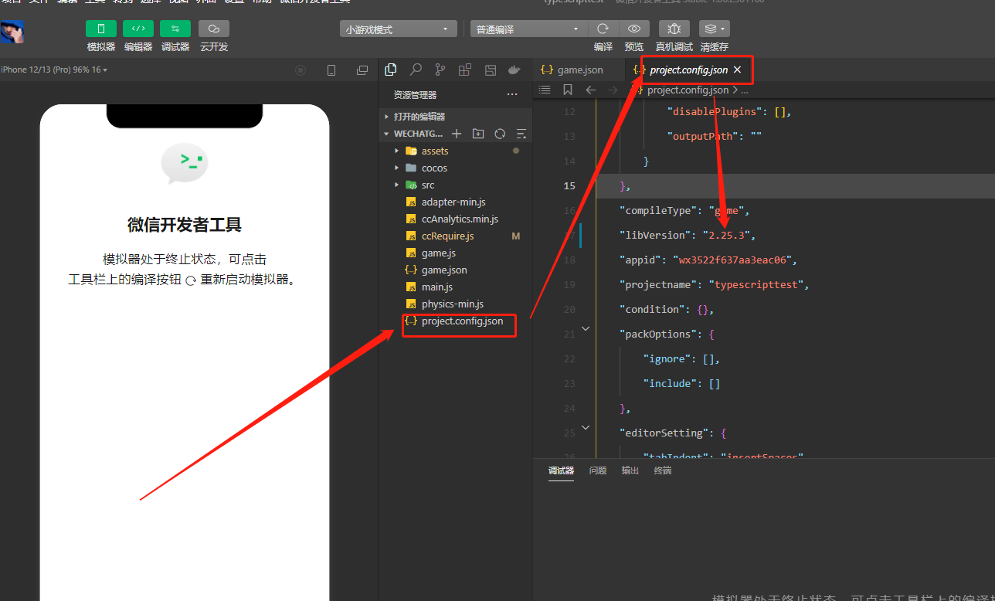Open the extensions icon in activity bar
995x601 pixels.
(x=465, y=70)
